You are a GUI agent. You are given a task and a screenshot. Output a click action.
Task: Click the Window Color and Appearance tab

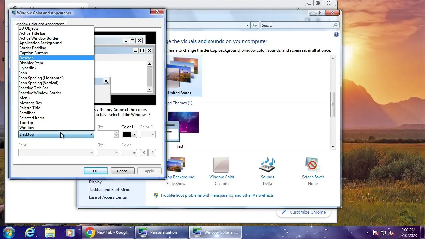(x=40, y=24)
